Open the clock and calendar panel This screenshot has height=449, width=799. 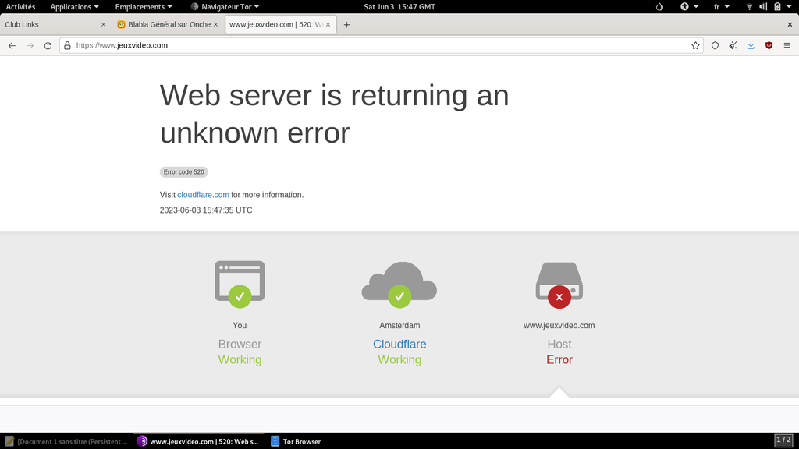399,6
